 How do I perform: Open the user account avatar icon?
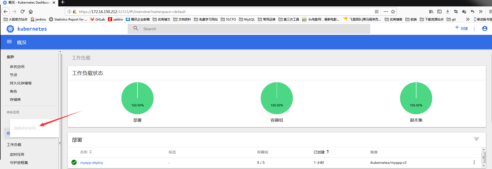pos(485,28)
